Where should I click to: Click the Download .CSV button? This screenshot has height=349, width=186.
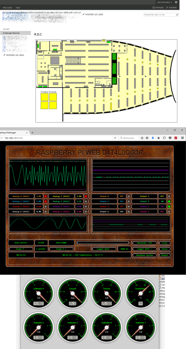tap(144, 243)
